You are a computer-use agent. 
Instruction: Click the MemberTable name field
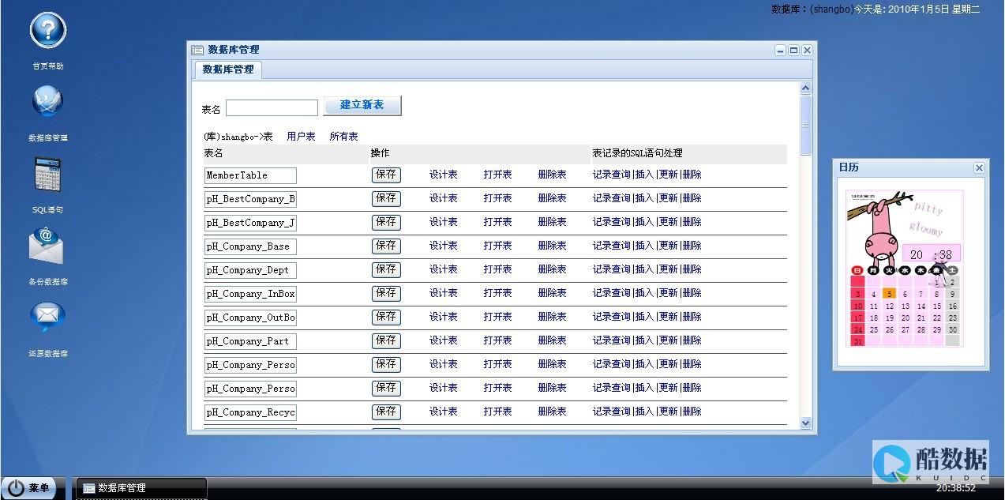pos(250,175)
